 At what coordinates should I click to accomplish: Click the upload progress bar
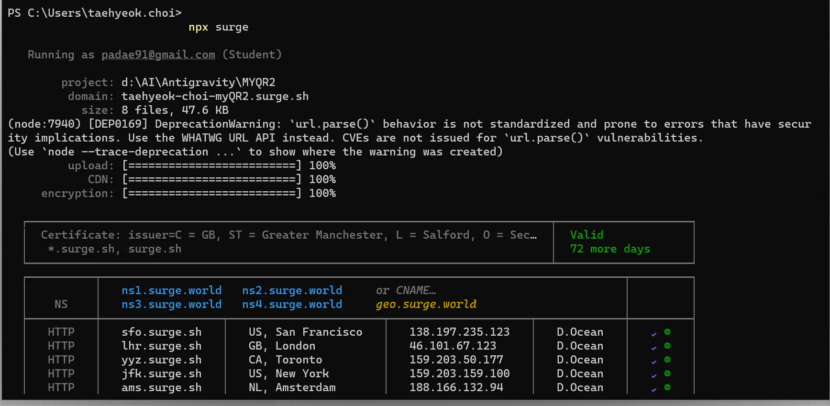(x=211, y=165)
